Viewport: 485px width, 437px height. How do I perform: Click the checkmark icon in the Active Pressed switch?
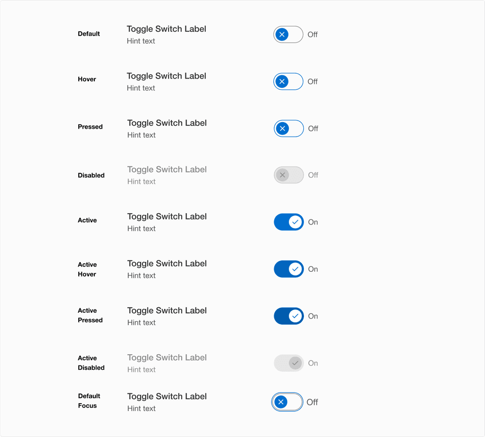(x=295, y=316)
